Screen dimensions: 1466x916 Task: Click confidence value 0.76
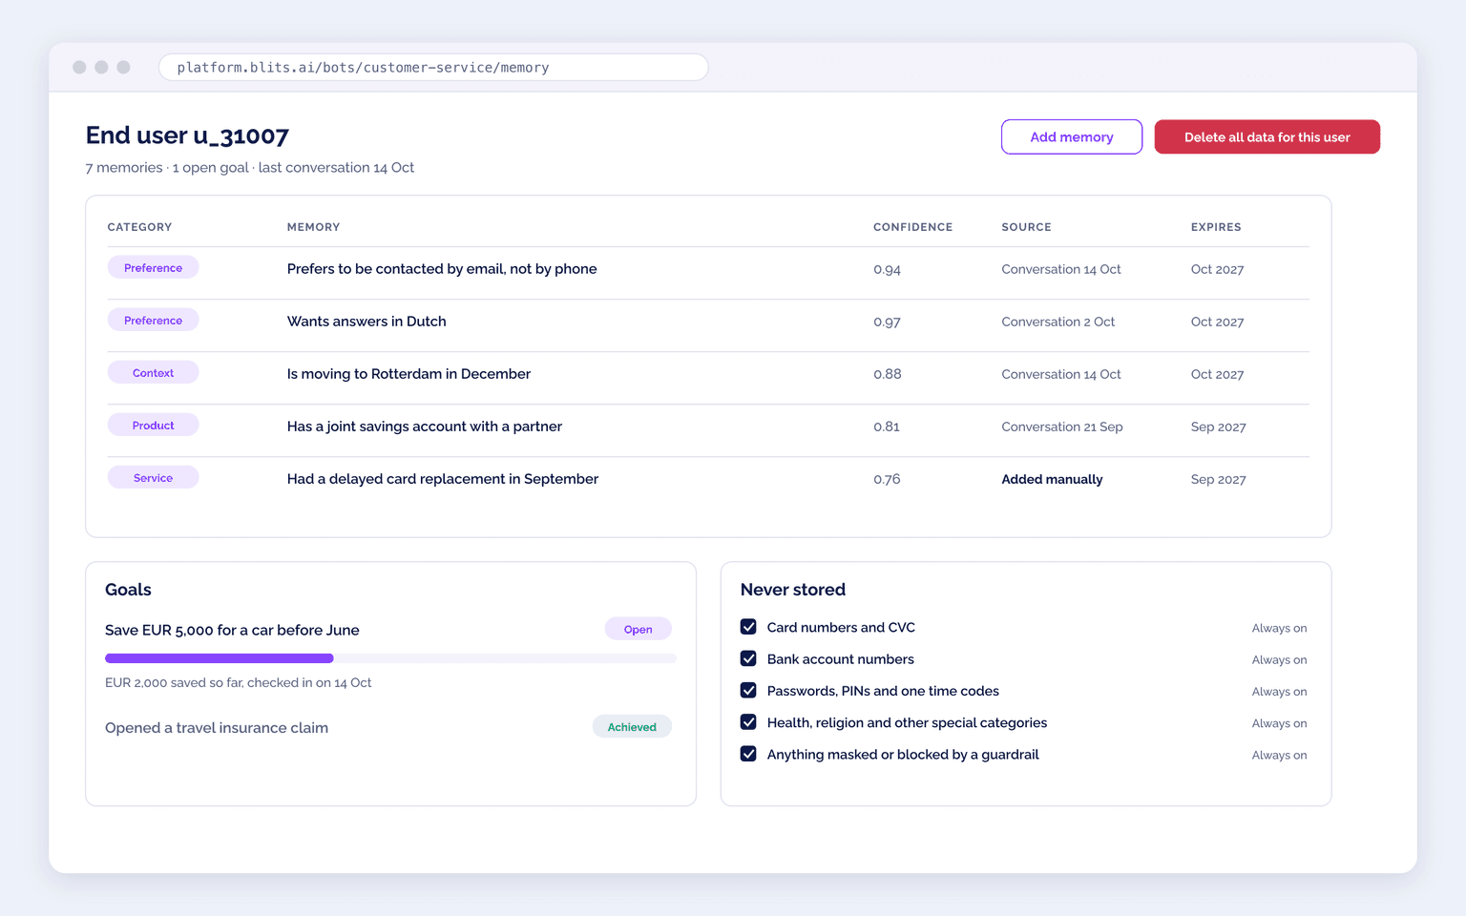(887, 479)
